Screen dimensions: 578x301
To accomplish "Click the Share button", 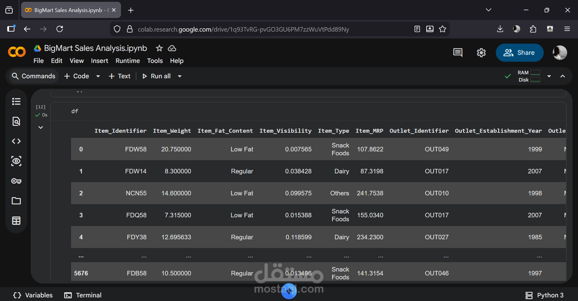I will [519, 53].
